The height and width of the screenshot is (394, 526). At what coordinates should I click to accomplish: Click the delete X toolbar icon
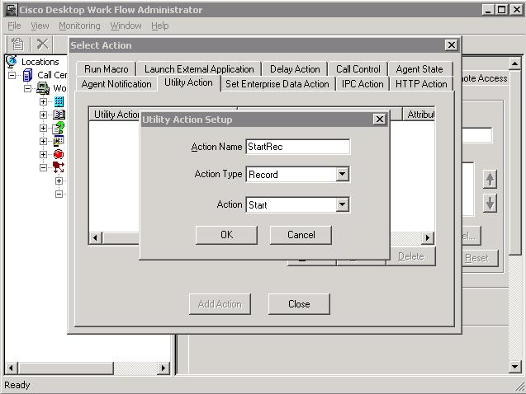click(x=43, y=44)
